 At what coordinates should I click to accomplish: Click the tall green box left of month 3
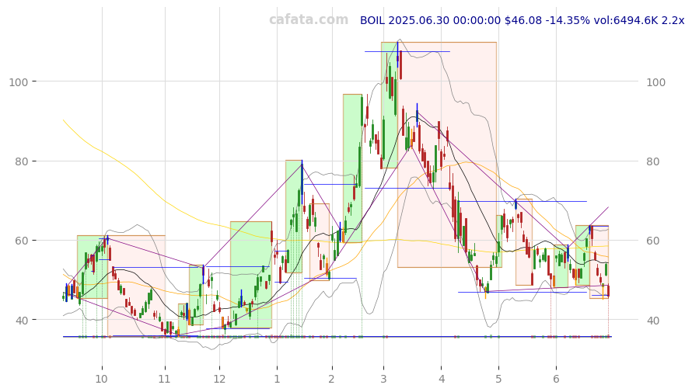pos(353,168)
